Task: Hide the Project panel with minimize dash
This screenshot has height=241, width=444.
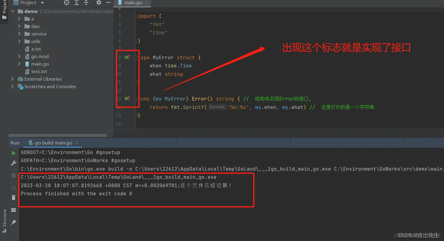Action: click(108, 3)
